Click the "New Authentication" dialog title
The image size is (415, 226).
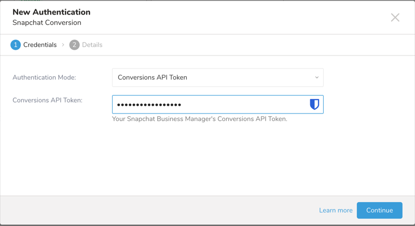click(x=51, y=12)
